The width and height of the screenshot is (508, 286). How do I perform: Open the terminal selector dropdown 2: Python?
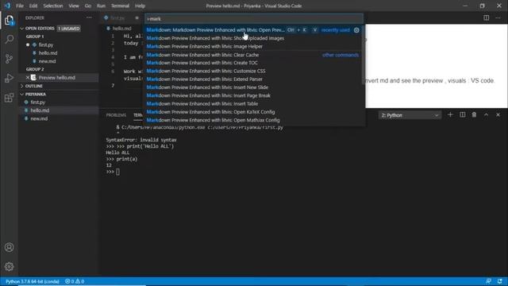pyautogui.click(x=410, y=115)
